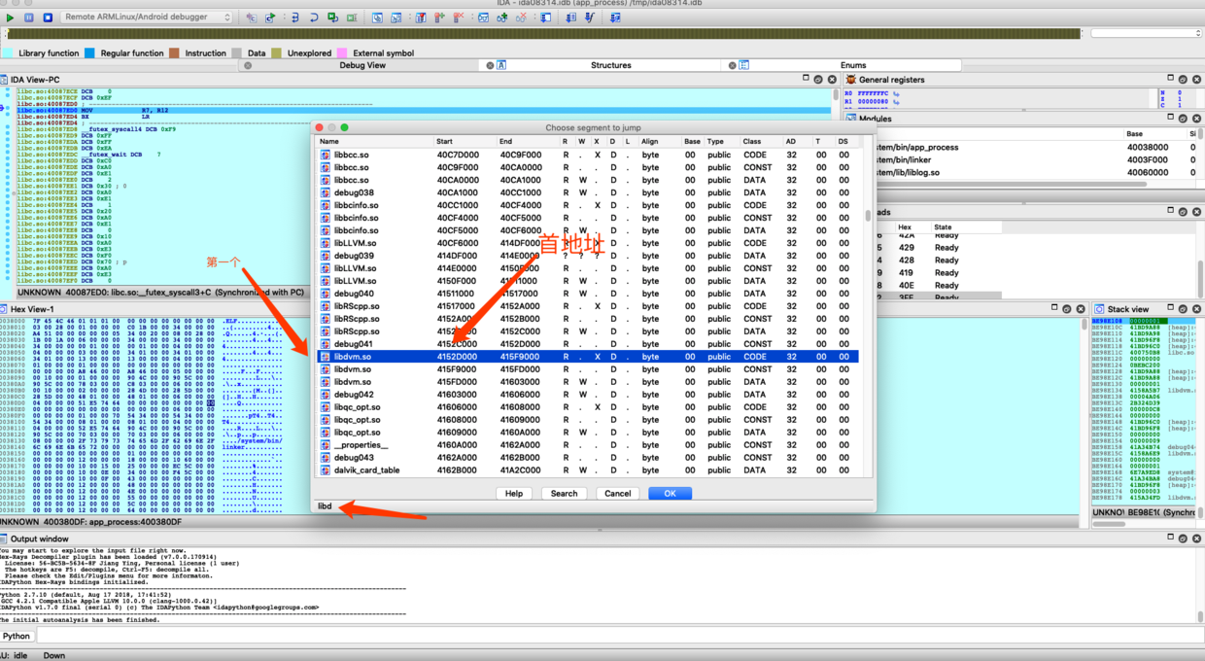Viewport: 1205px width, 661px height.
Task: Click the libd quick-filter text field
Action: point(593,506)
